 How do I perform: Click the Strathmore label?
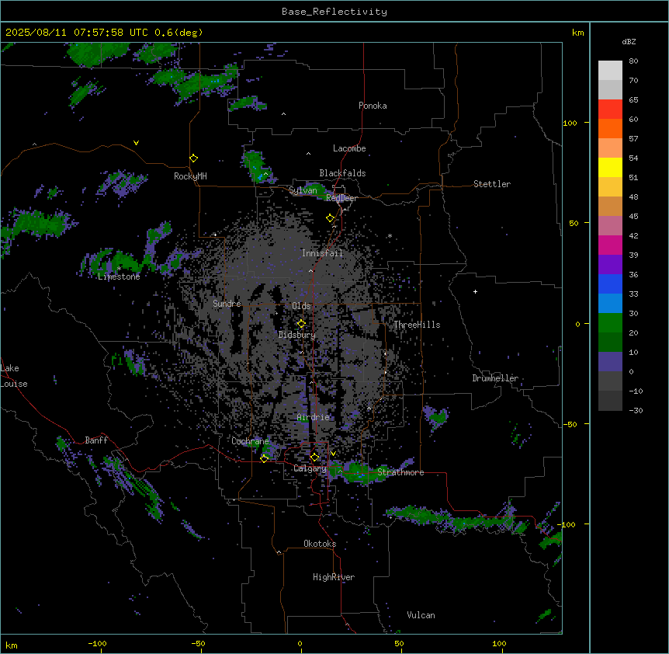click(400, 472)
